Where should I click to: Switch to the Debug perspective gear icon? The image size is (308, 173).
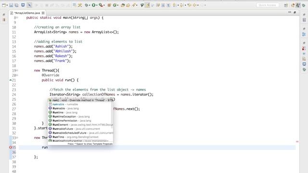pyautogui.click(x=304, y=5)
